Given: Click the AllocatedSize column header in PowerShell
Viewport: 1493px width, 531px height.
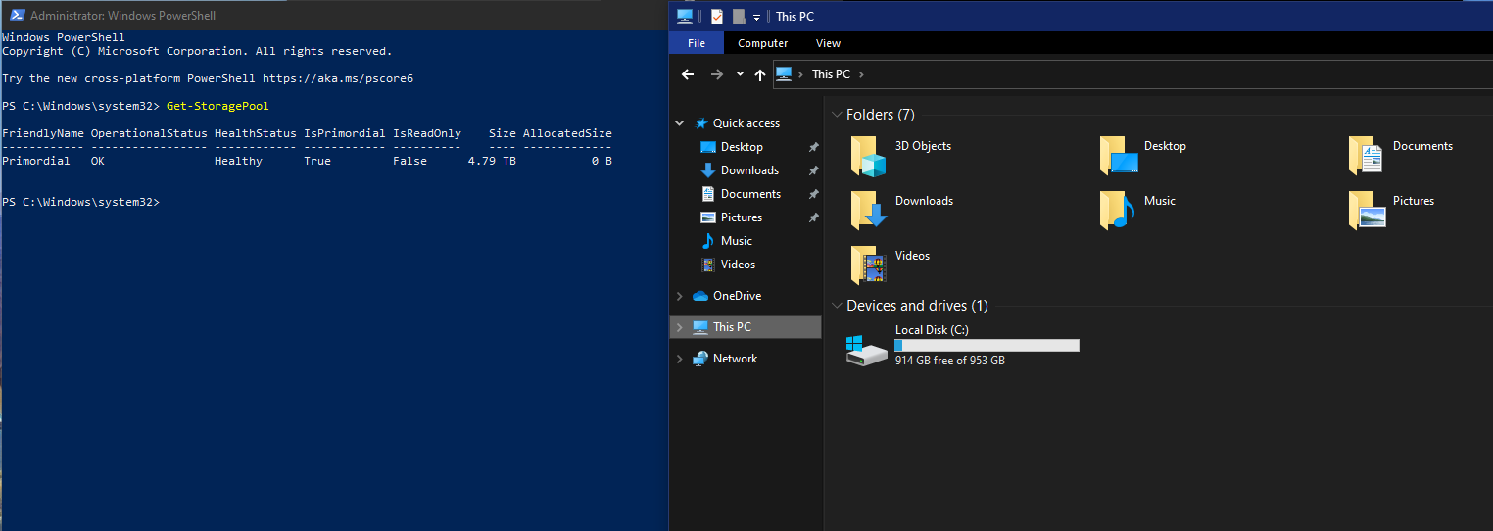Looking at the screenshot, I should [567, 133].
